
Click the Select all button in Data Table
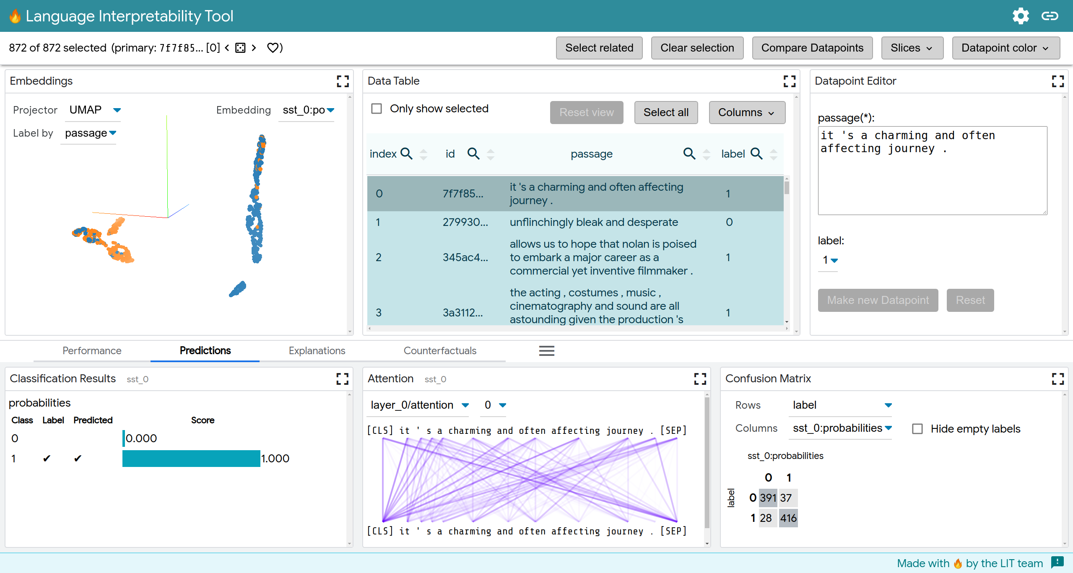(666, 111)
